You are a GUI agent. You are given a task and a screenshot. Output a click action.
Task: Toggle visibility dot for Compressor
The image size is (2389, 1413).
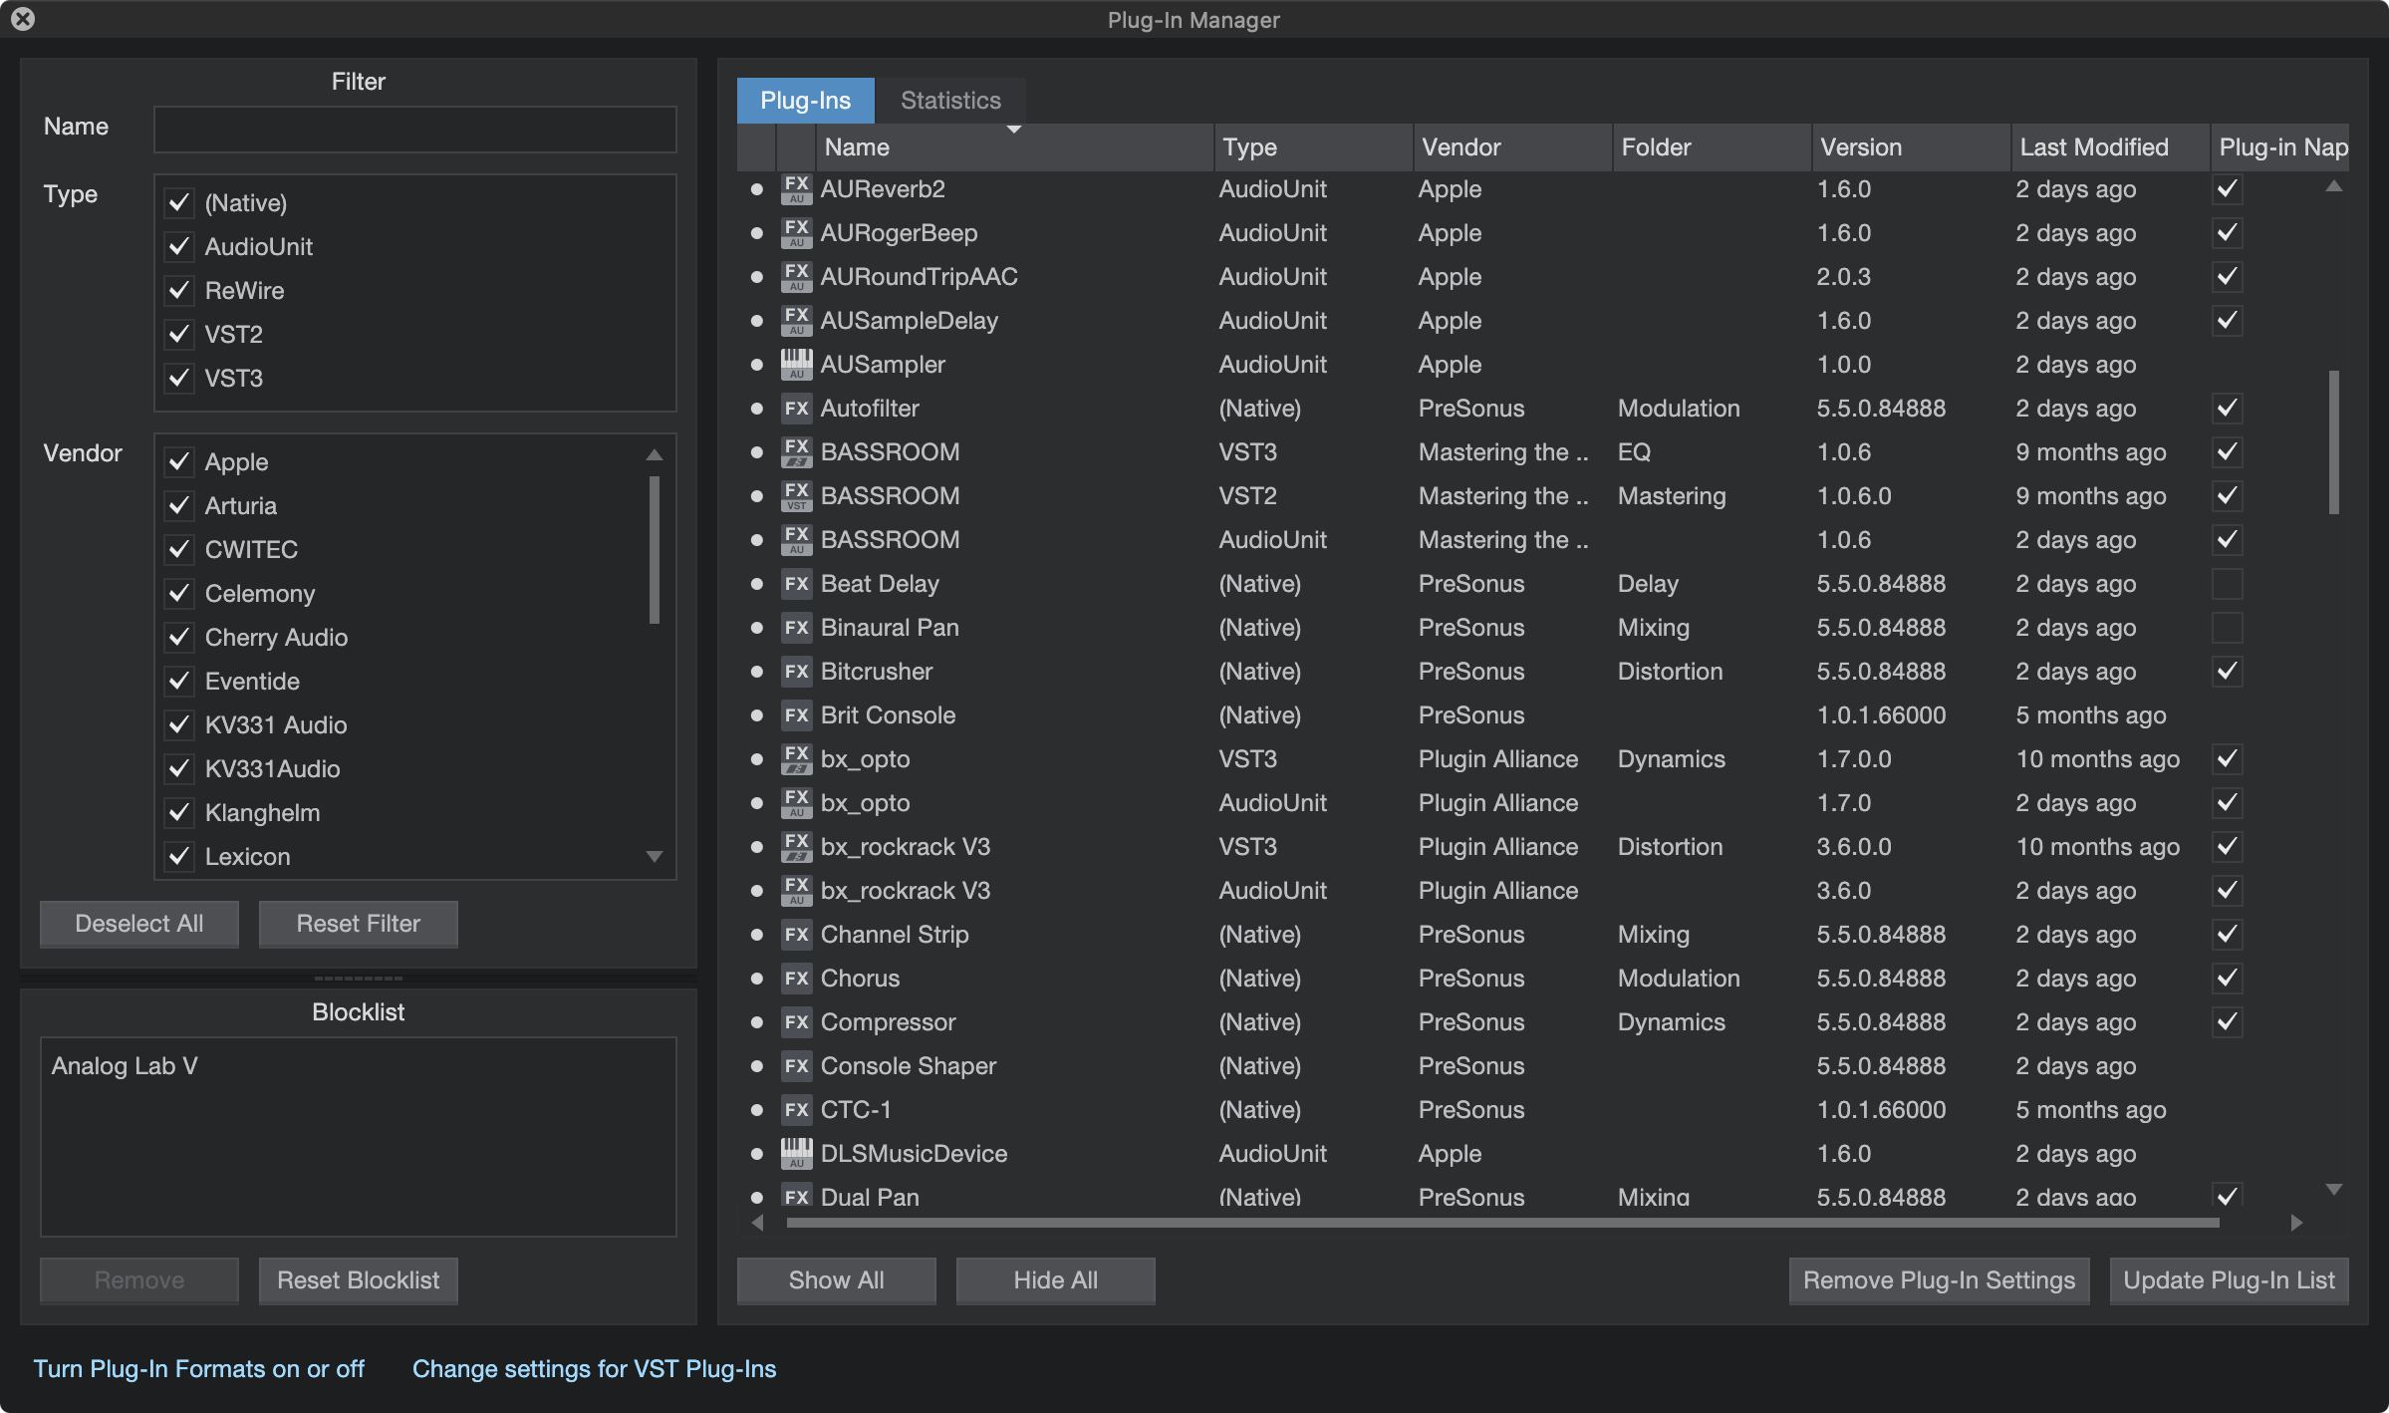point(757,1022)
